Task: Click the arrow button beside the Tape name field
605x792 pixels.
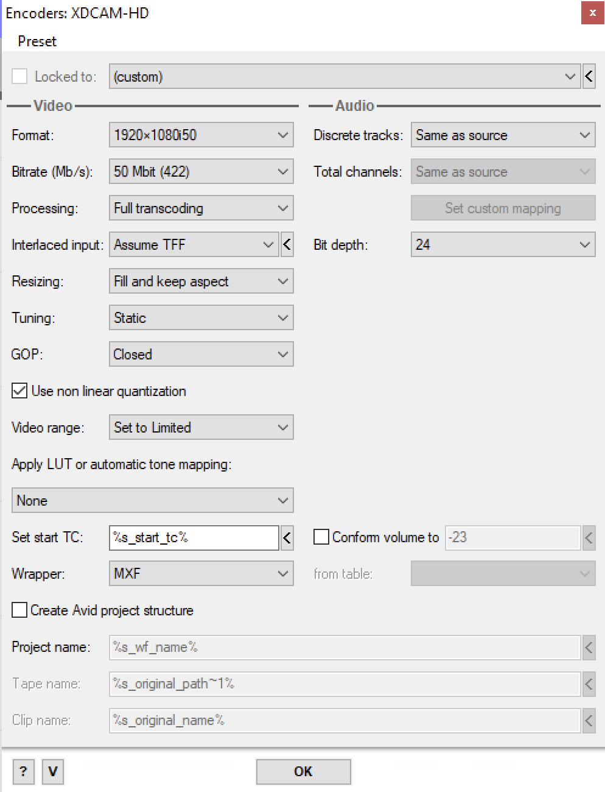Action: (589, 684)
